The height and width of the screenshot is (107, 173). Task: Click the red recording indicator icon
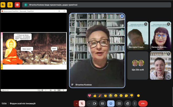pyautogui.click(x=17, y=5)
